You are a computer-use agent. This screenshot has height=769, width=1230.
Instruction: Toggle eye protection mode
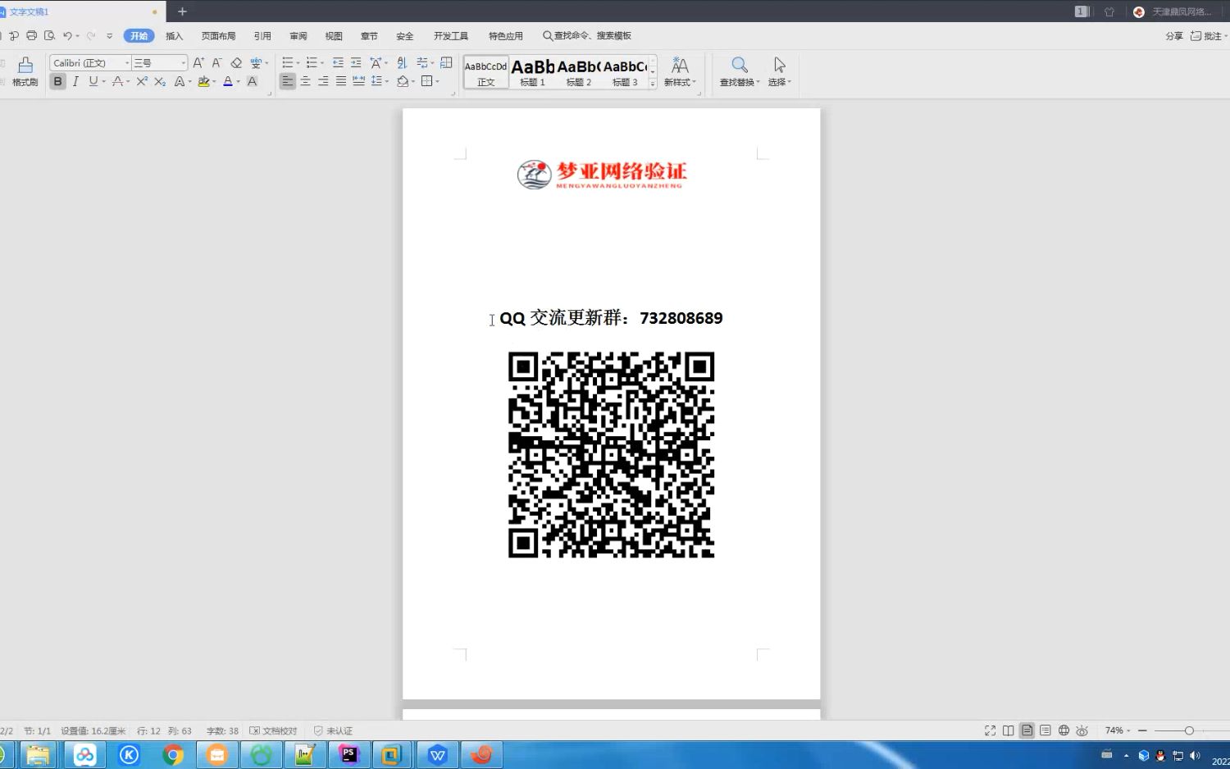[x=1082, y=730]
